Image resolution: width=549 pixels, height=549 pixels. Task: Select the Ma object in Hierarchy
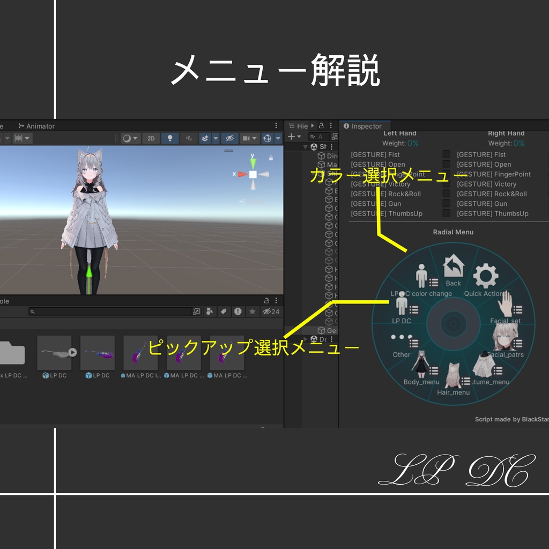coord(328,165)
